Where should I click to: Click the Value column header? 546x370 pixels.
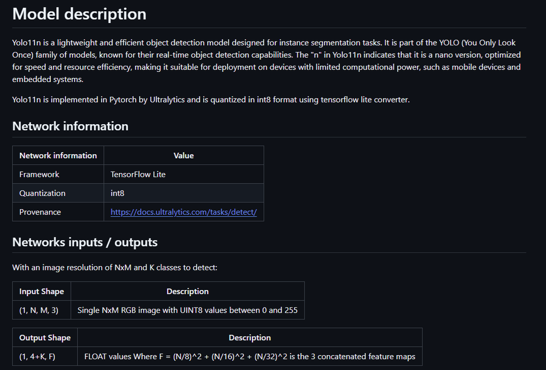[184, 155]
